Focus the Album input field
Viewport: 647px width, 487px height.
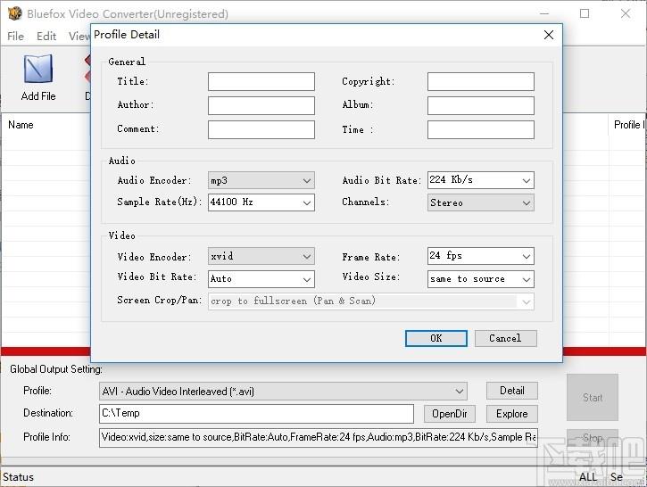tap(481, 105)
